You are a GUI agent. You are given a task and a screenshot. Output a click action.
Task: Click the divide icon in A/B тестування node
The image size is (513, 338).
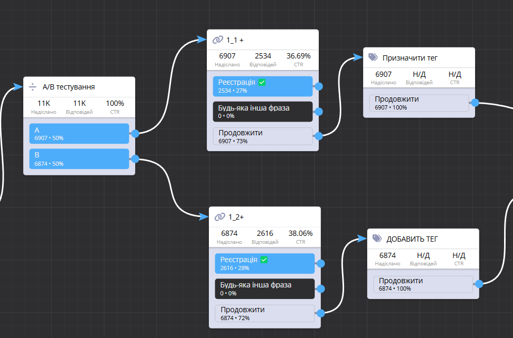33,87
